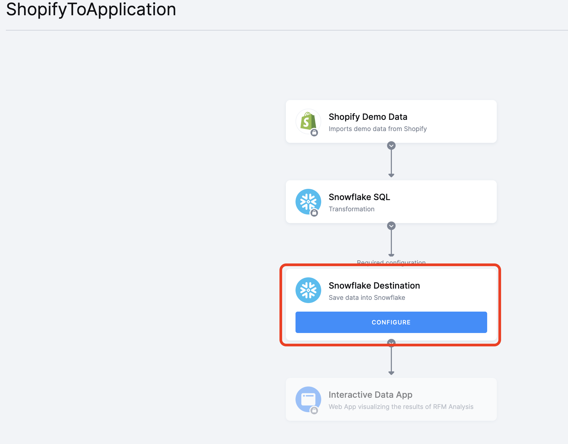
Task: Click the Snowflake Destination snowflake icon
Action: pos(308,290)
